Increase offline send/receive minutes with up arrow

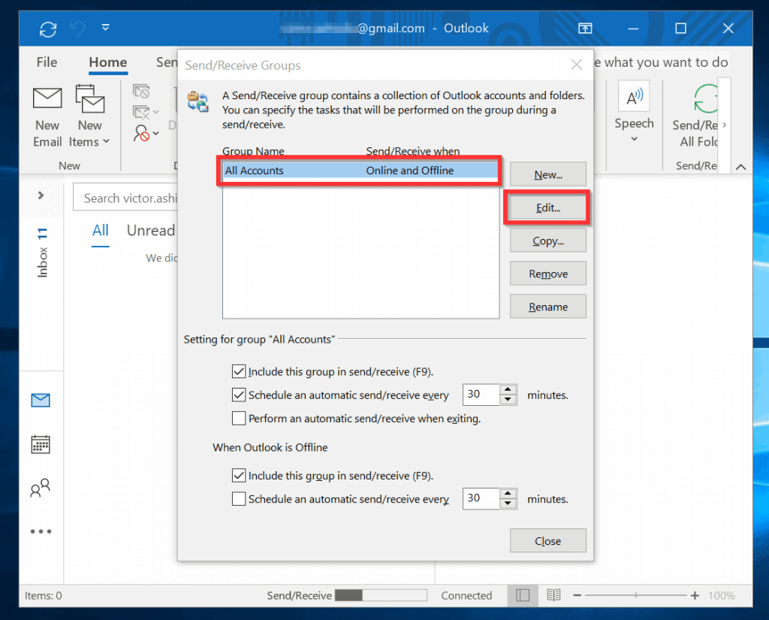click(x=508, y=493)
